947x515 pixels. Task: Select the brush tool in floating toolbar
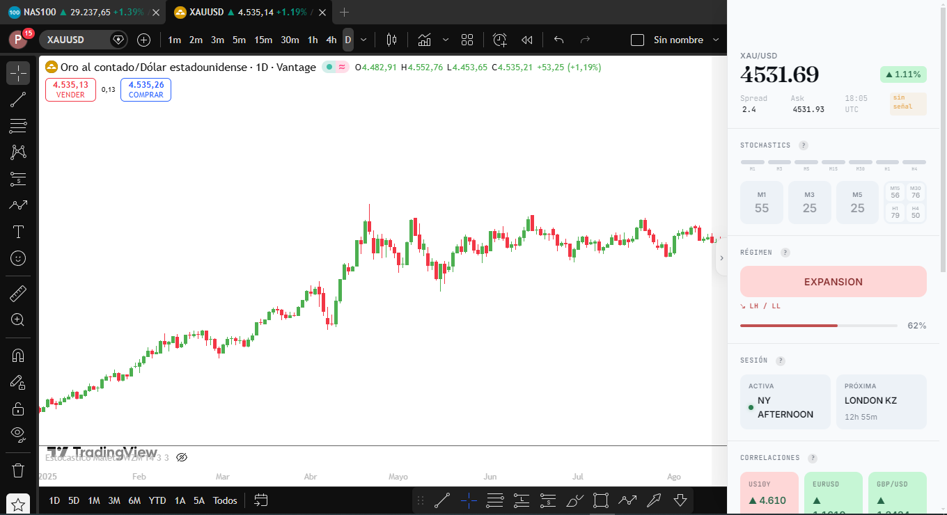[x=575, y=500]
